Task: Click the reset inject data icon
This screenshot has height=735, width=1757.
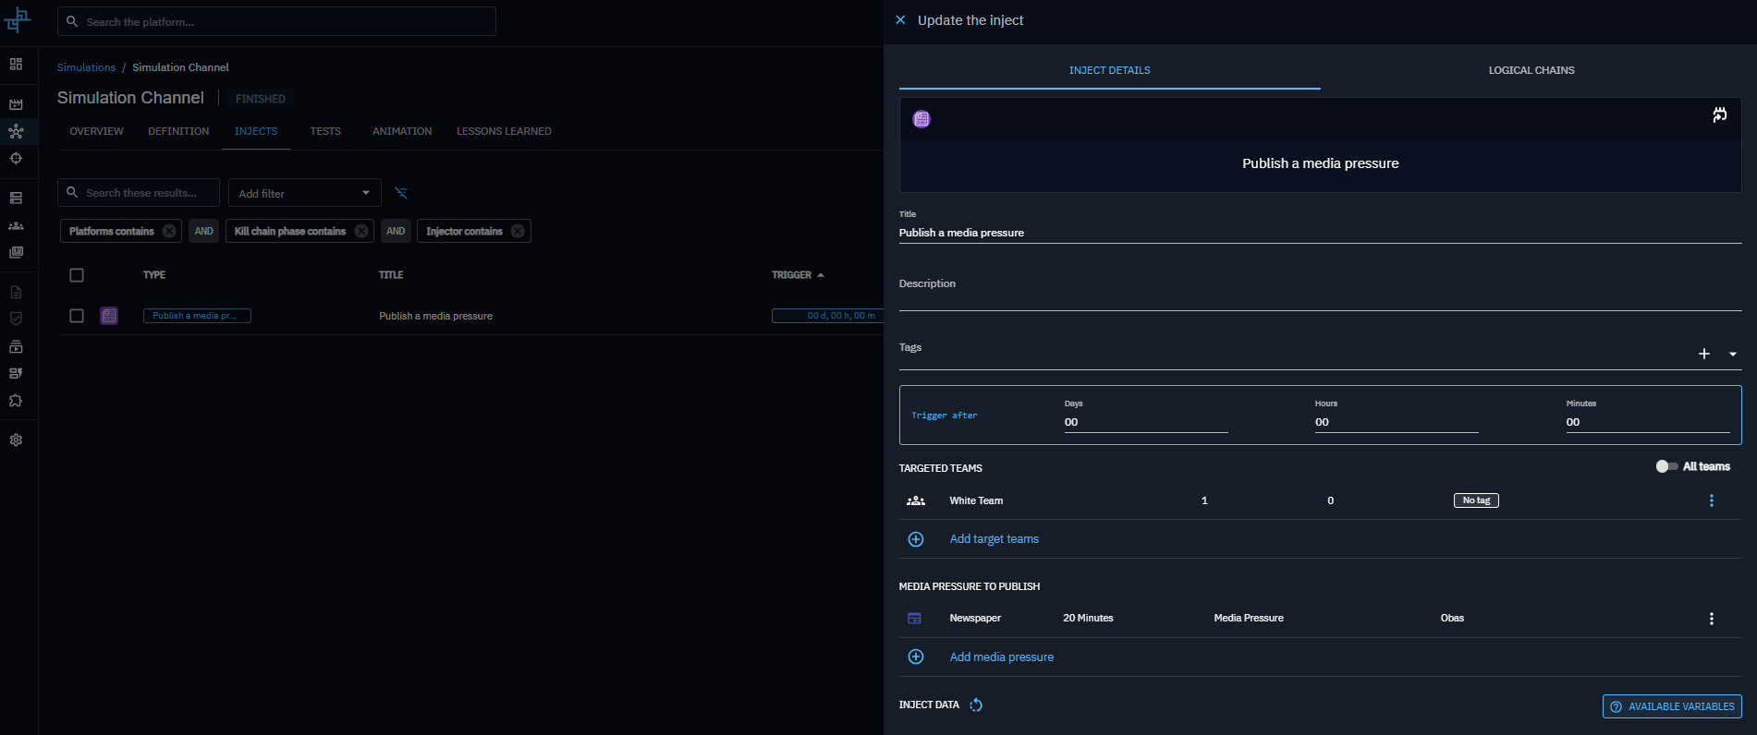Action: pos(976,705)
